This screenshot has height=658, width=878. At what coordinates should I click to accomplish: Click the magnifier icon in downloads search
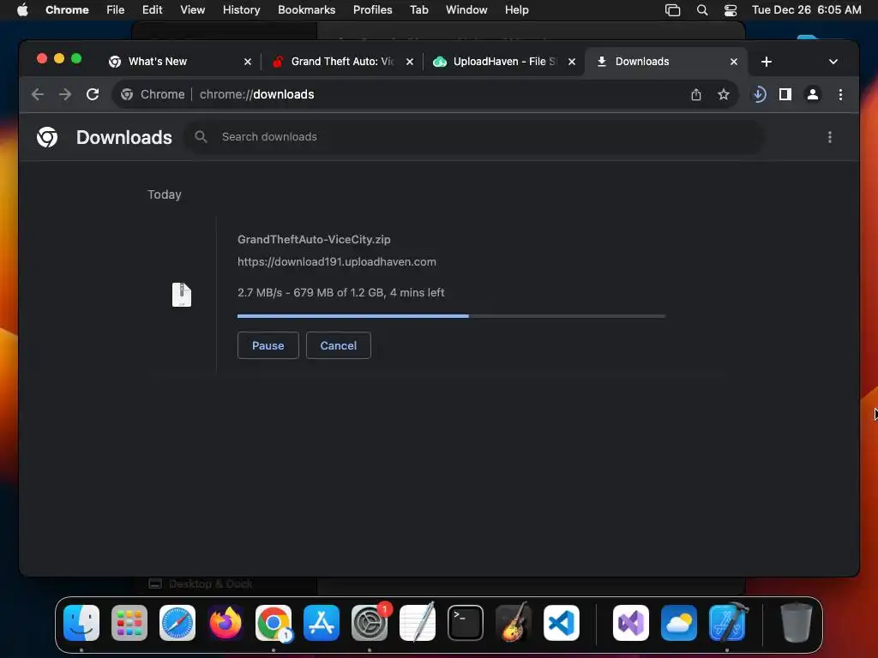coord(201,137)
